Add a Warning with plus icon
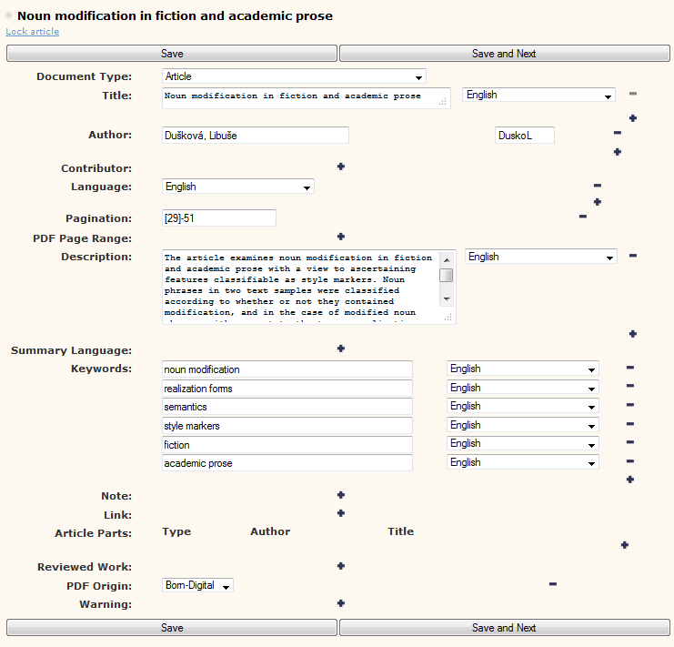This screenshot has width=674, height=647. click(341, 602)
